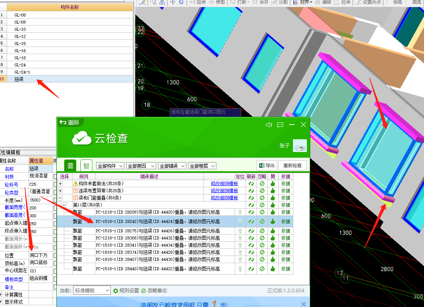Open the 标准模板 template dropdown
The image size is (424, 307).
pyautogui.click(x=92, y=290)
